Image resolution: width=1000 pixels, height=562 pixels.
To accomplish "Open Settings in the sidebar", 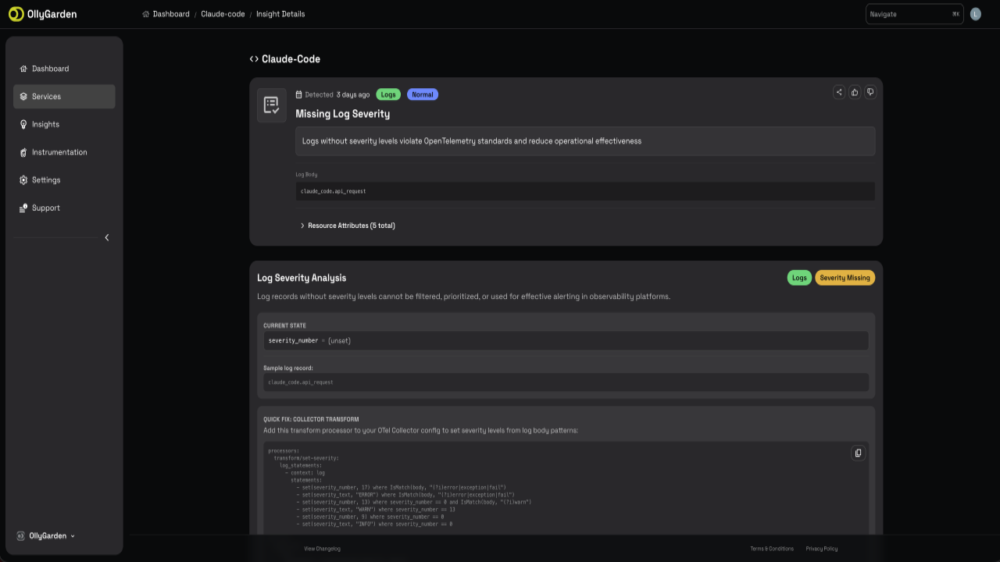I will (64, 180).
